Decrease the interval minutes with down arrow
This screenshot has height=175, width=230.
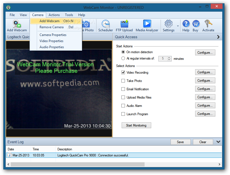[x=169, y=60]
